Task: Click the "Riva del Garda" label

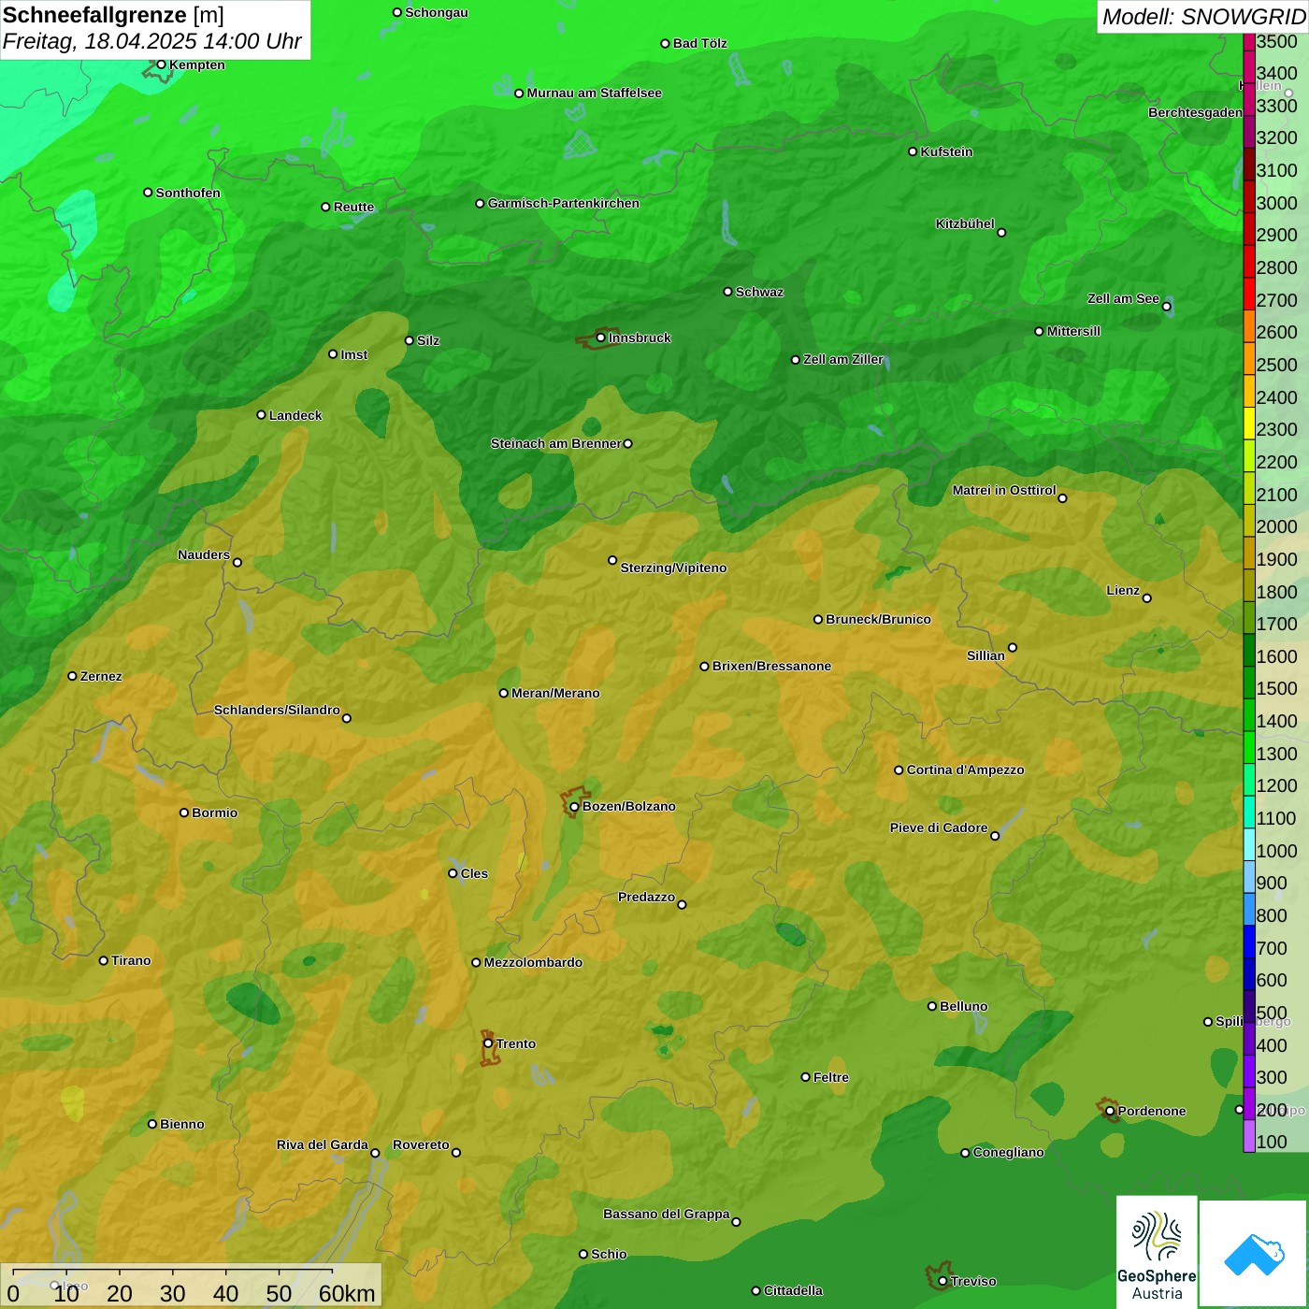Action: pos(323,1144)
